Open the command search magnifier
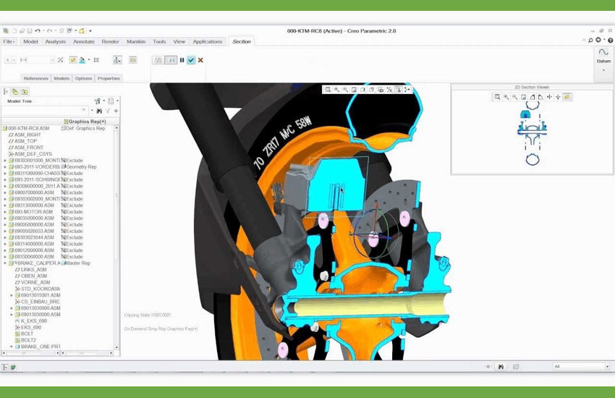Image resolution: width=615 pixels, height=398 pixels. pos(590,40)
